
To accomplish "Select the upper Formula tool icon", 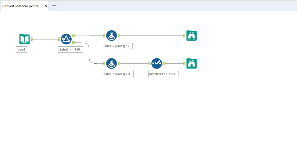I will (111, 35).
